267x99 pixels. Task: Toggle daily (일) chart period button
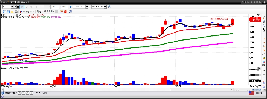pyautogui.click(x=22, y=7)
